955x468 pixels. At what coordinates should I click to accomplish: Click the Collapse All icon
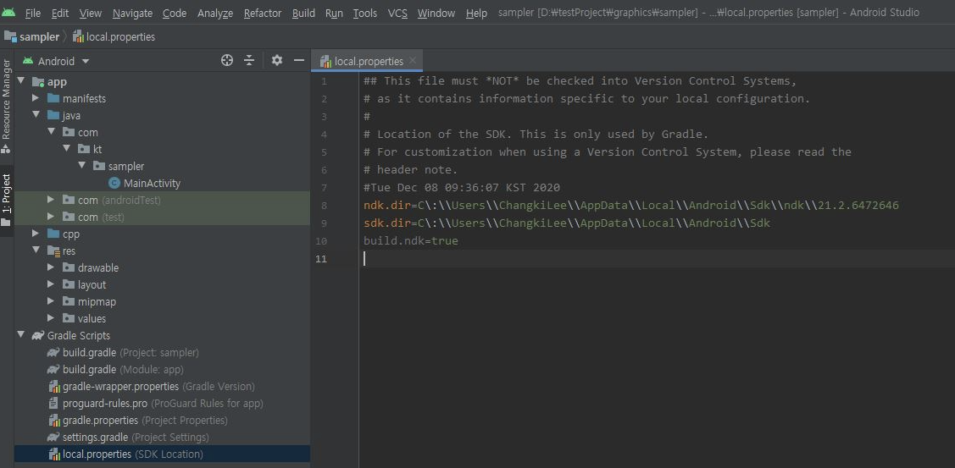(248, 60)
